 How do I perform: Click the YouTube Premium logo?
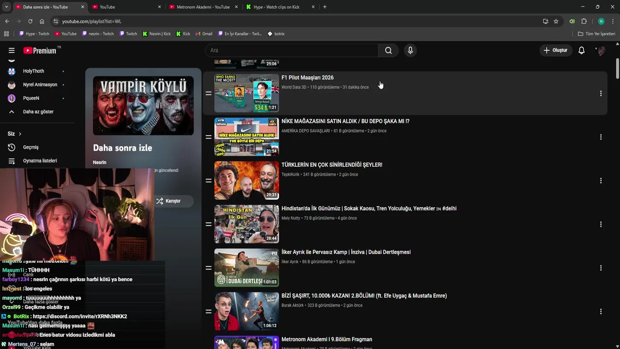(40, 50)
